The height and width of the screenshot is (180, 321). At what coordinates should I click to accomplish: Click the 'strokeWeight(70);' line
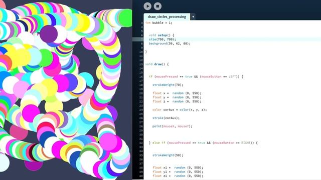coord(168,85)
